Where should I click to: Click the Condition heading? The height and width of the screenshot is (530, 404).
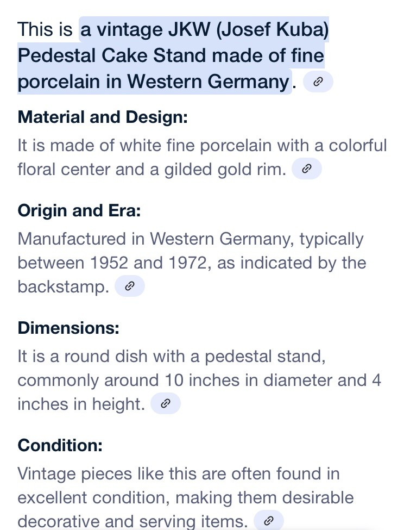60,445
